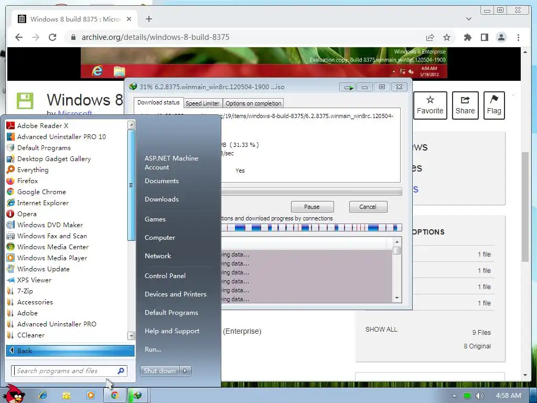Open a new Chrome tab

click(148, 19)
